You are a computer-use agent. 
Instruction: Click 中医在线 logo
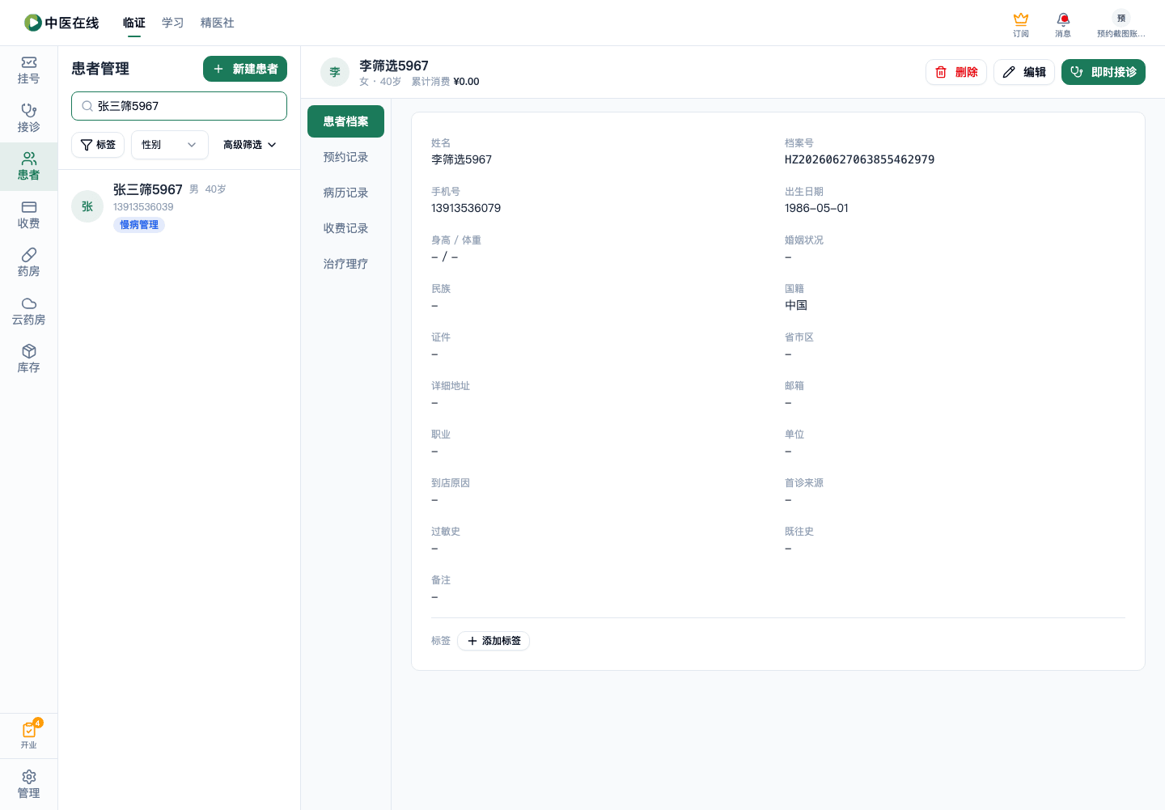click(x=61, y=23)
